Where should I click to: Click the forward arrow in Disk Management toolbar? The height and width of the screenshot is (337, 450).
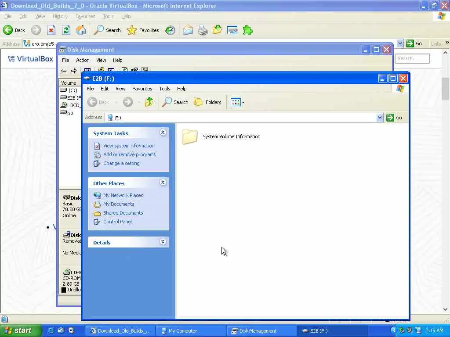pyautogui.click(x=74, y=71)
